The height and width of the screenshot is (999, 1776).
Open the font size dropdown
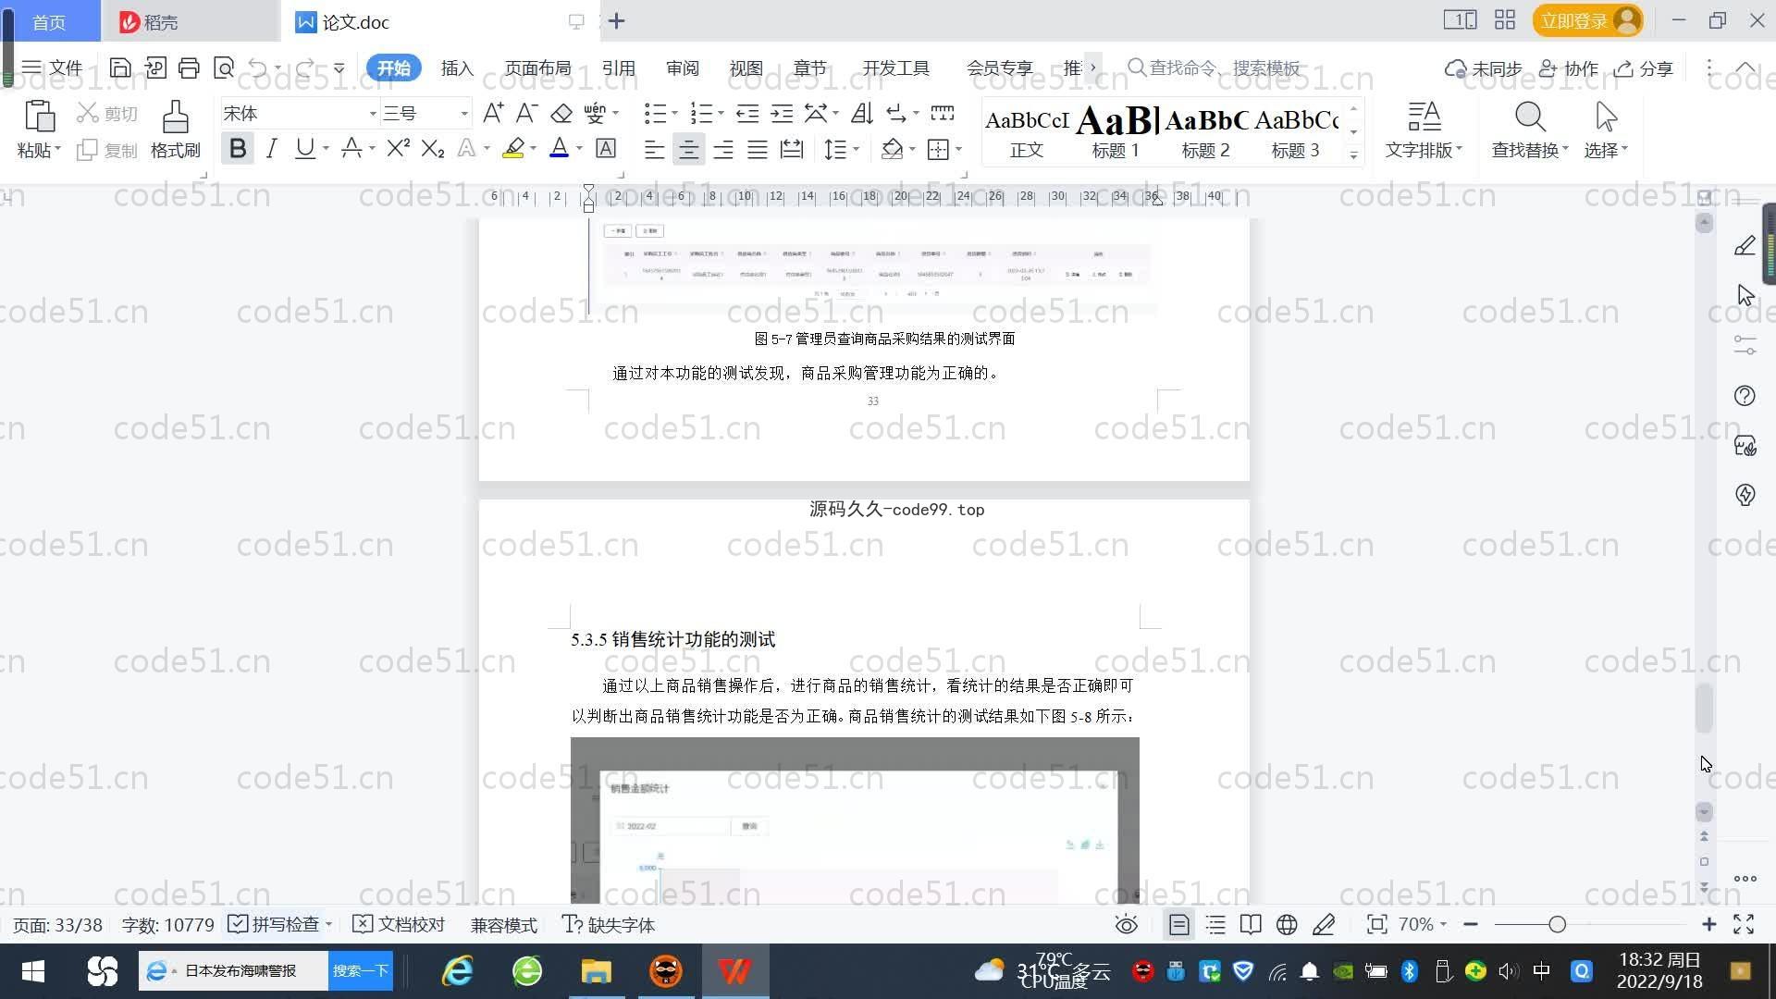tap(463, 114)
